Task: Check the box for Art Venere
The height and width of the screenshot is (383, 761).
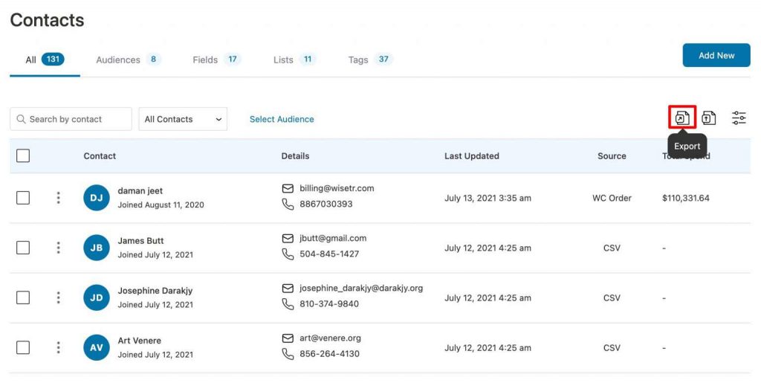Action: point(23,347)
